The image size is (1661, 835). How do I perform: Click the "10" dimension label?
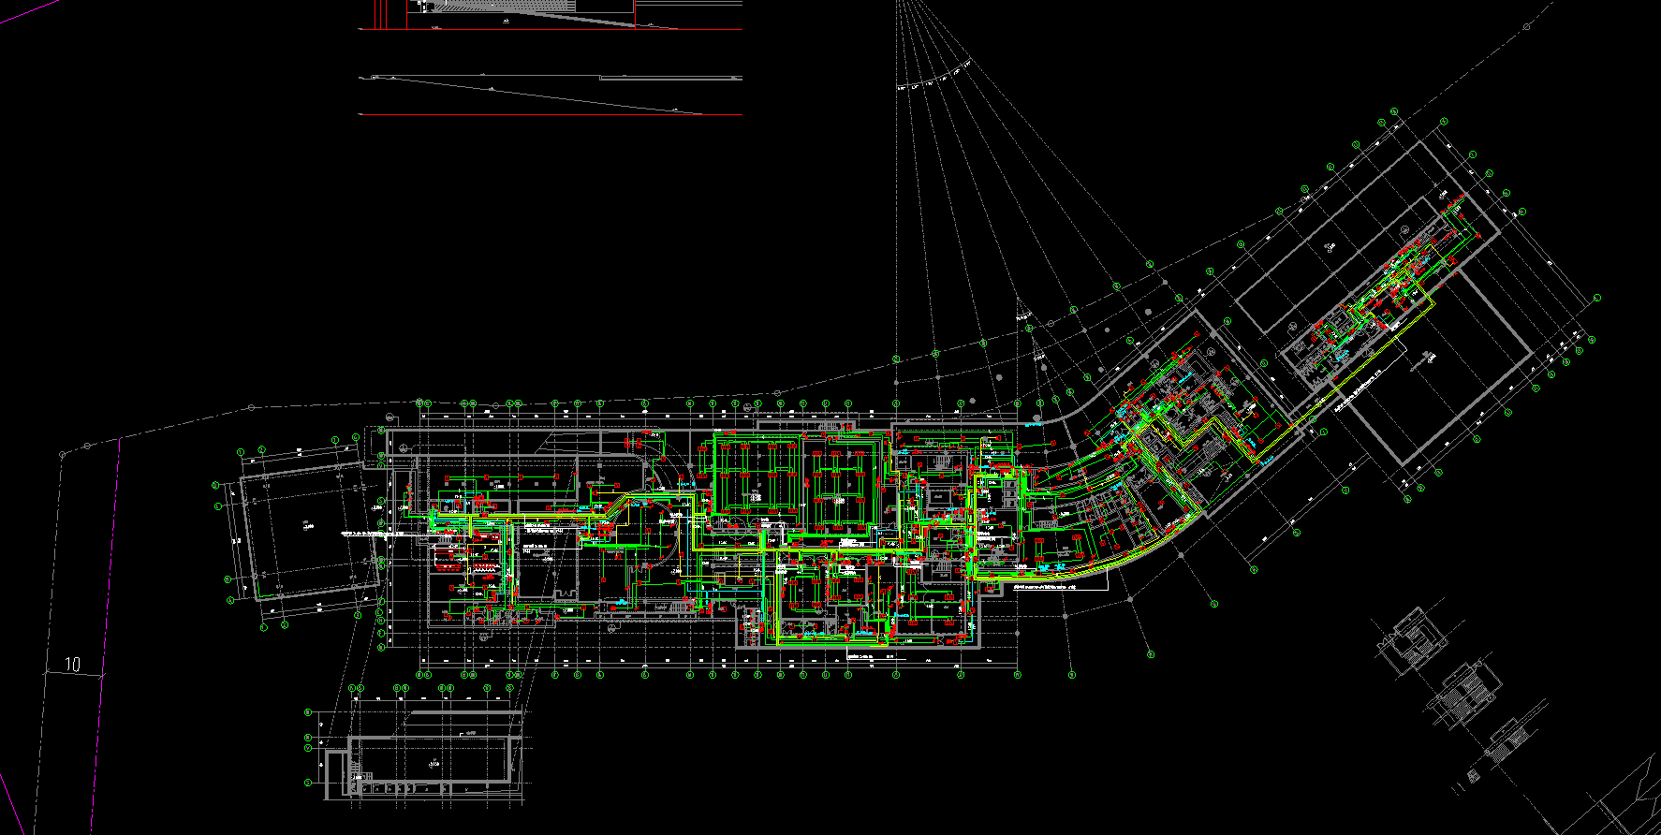point(72,665)
